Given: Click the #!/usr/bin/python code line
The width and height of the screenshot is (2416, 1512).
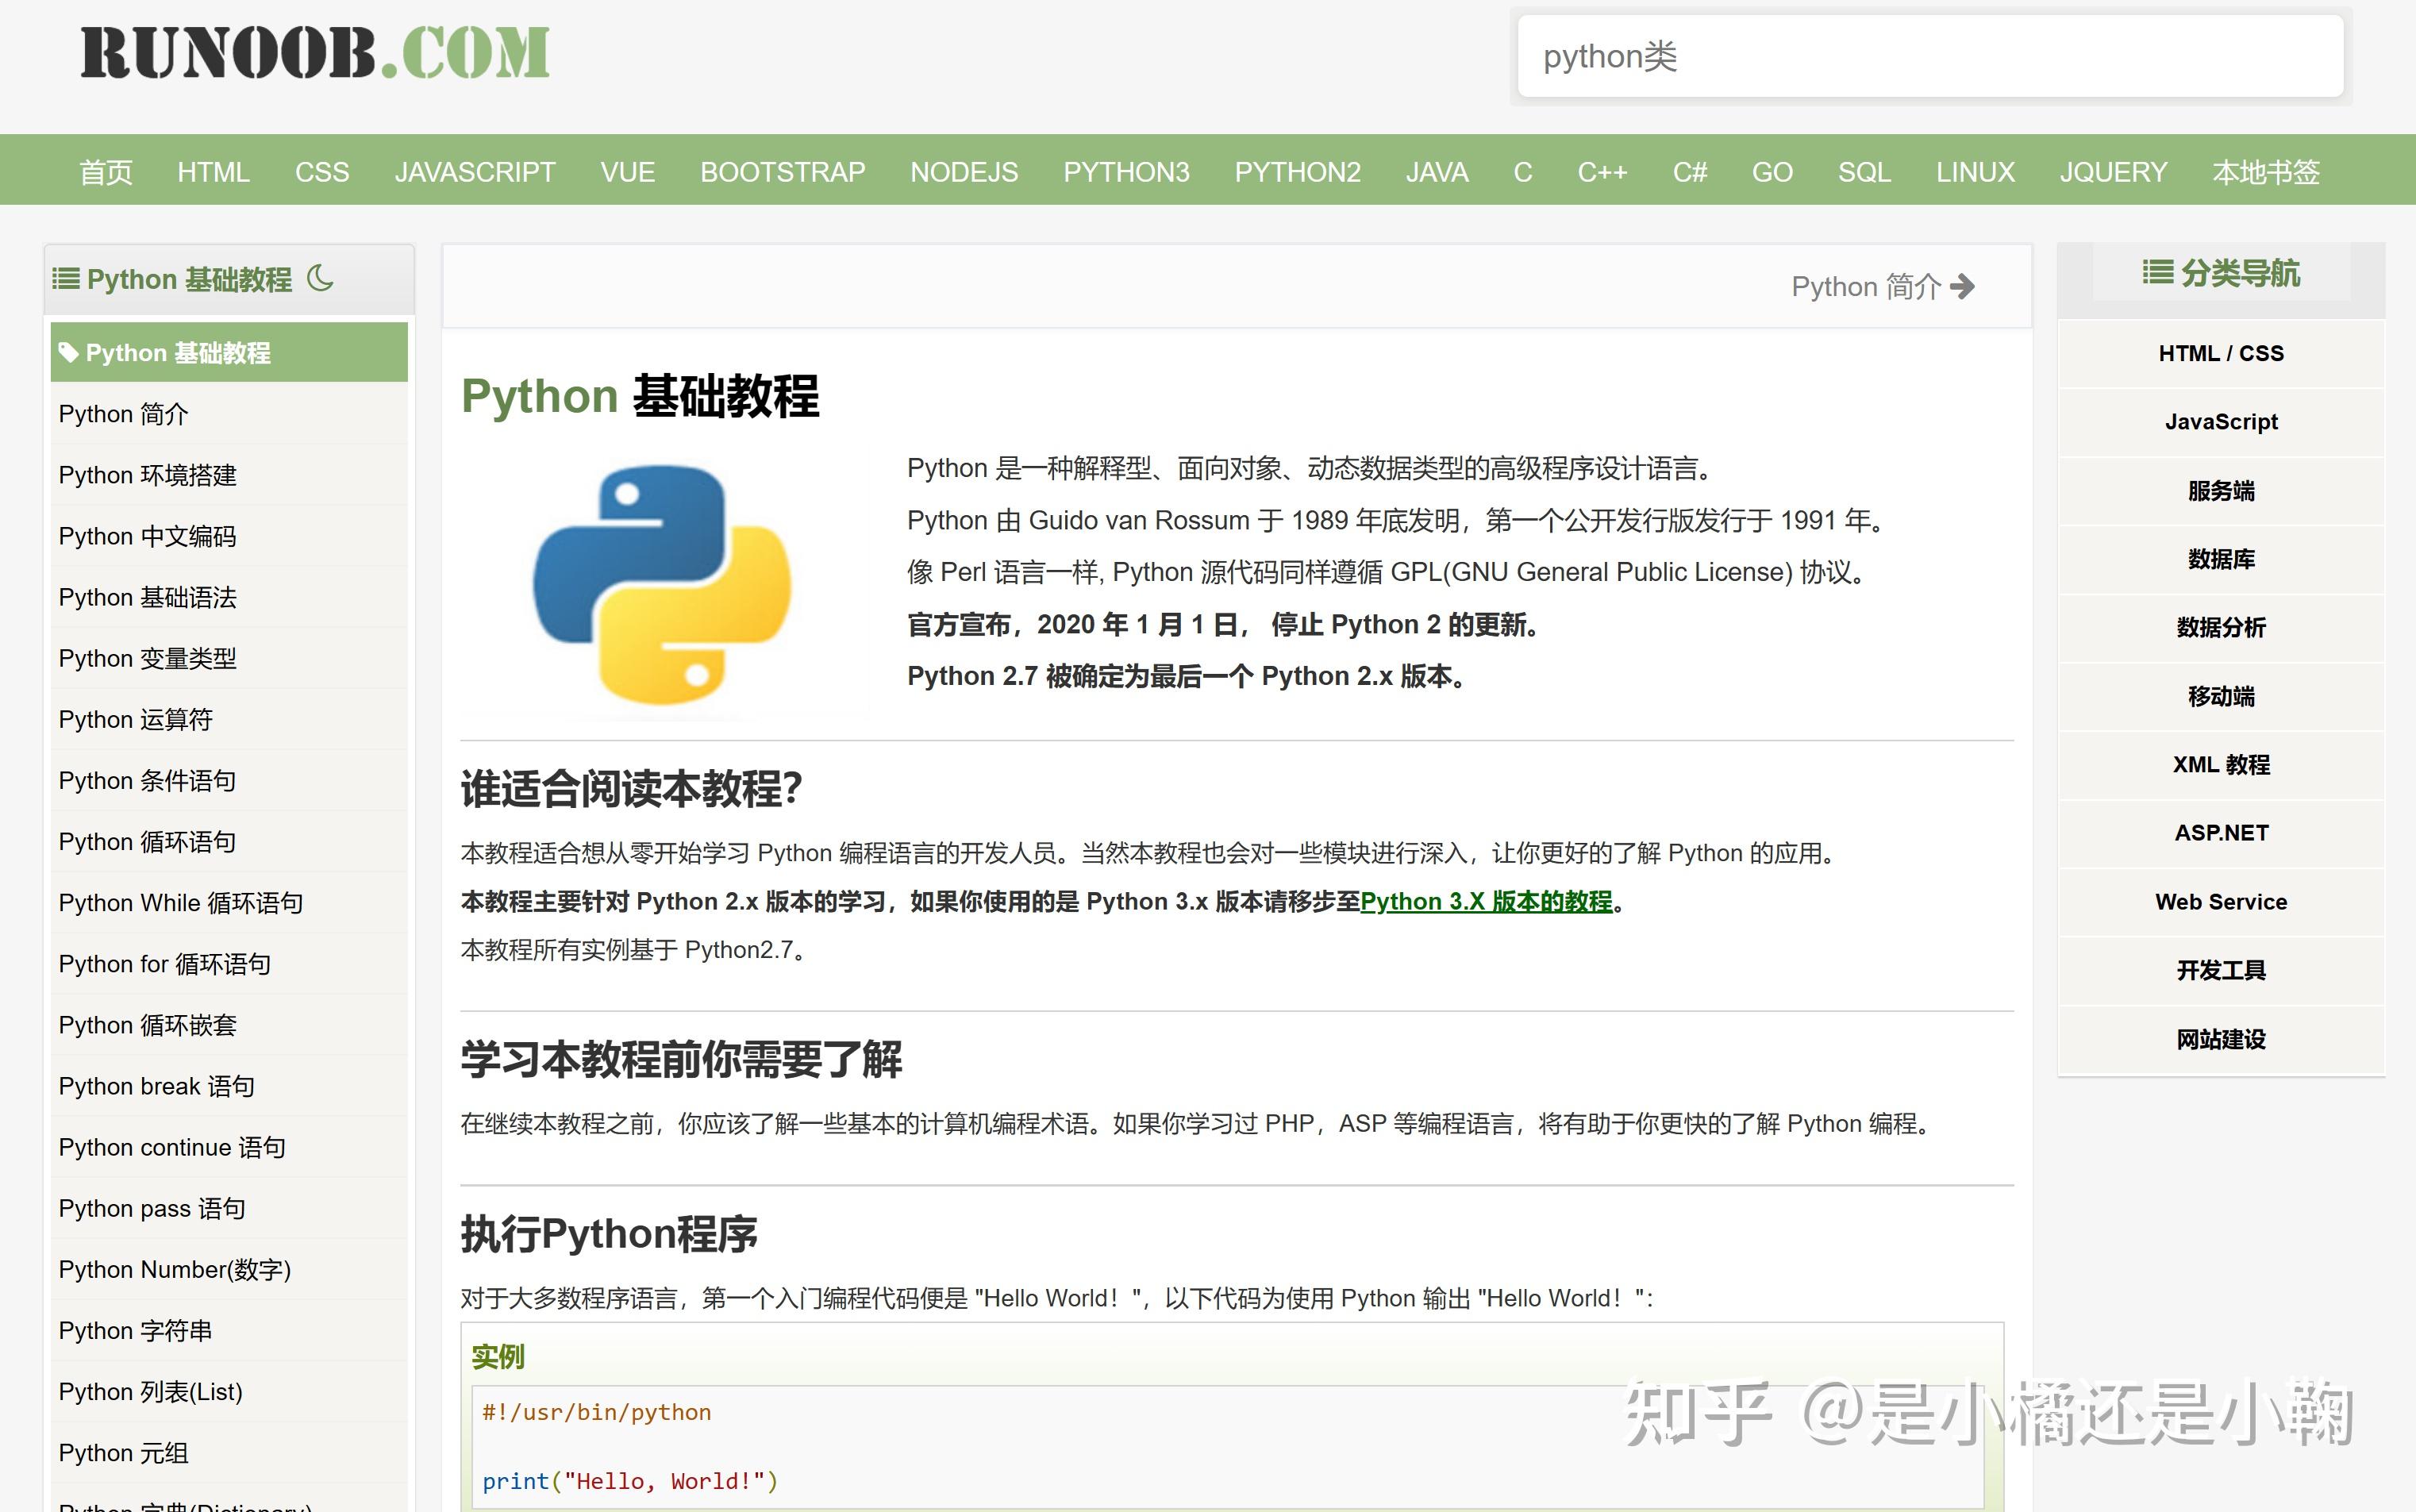Looking at the screenshot, I should (x=597, y=1412).
